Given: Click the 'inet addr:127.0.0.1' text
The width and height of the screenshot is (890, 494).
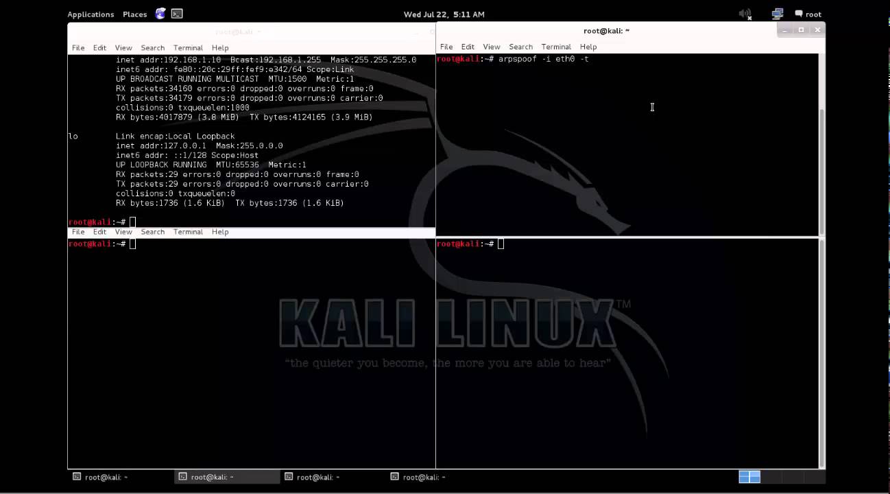Looking at the screenshot, I should [x=161, y=146].
